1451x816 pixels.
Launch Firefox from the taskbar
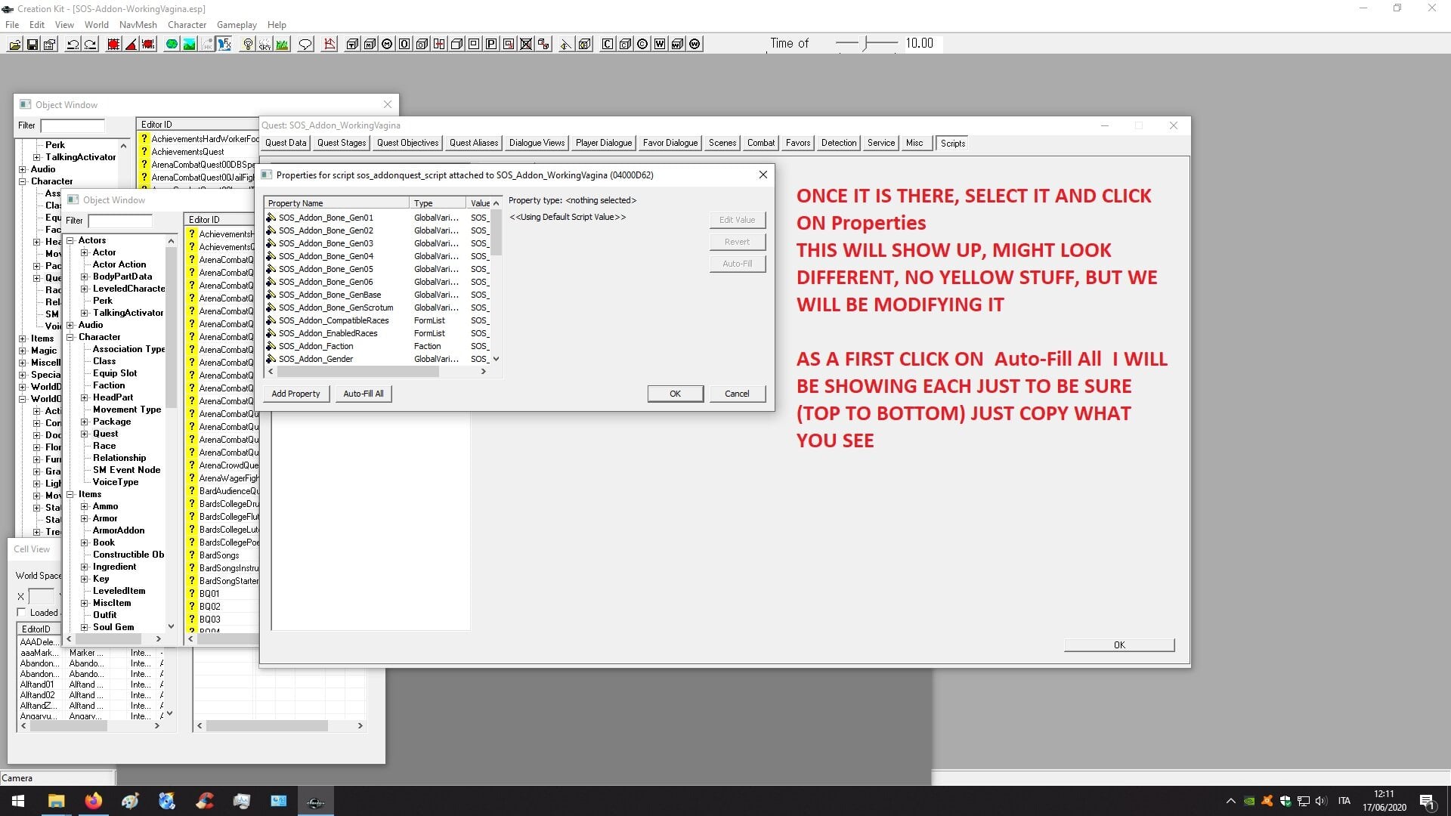pyautogui.click(x=93, y=801)
